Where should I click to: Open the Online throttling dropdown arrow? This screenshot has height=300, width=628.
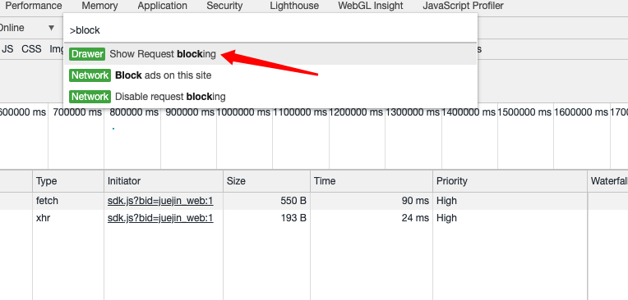coord(51,28)
